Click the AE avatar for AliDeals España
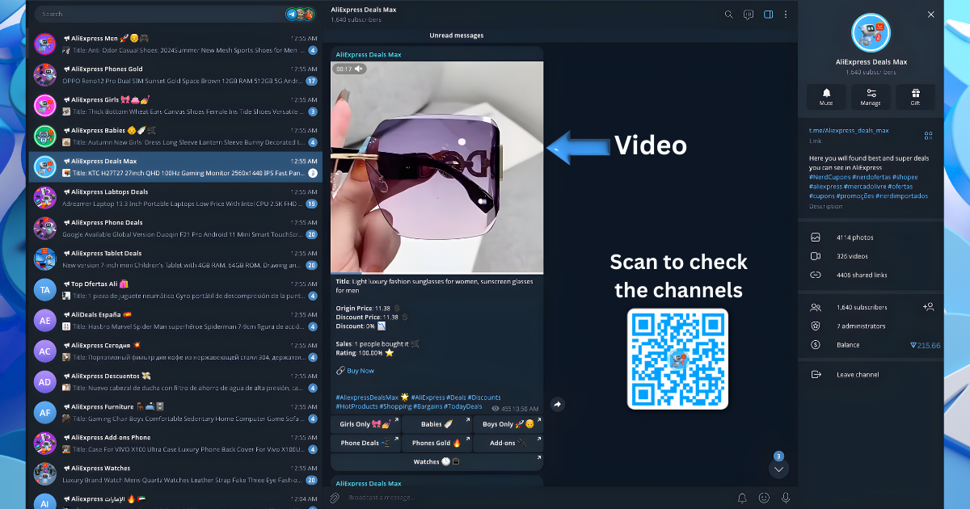Screen dimensions: 970x509 tap(45, 320)
